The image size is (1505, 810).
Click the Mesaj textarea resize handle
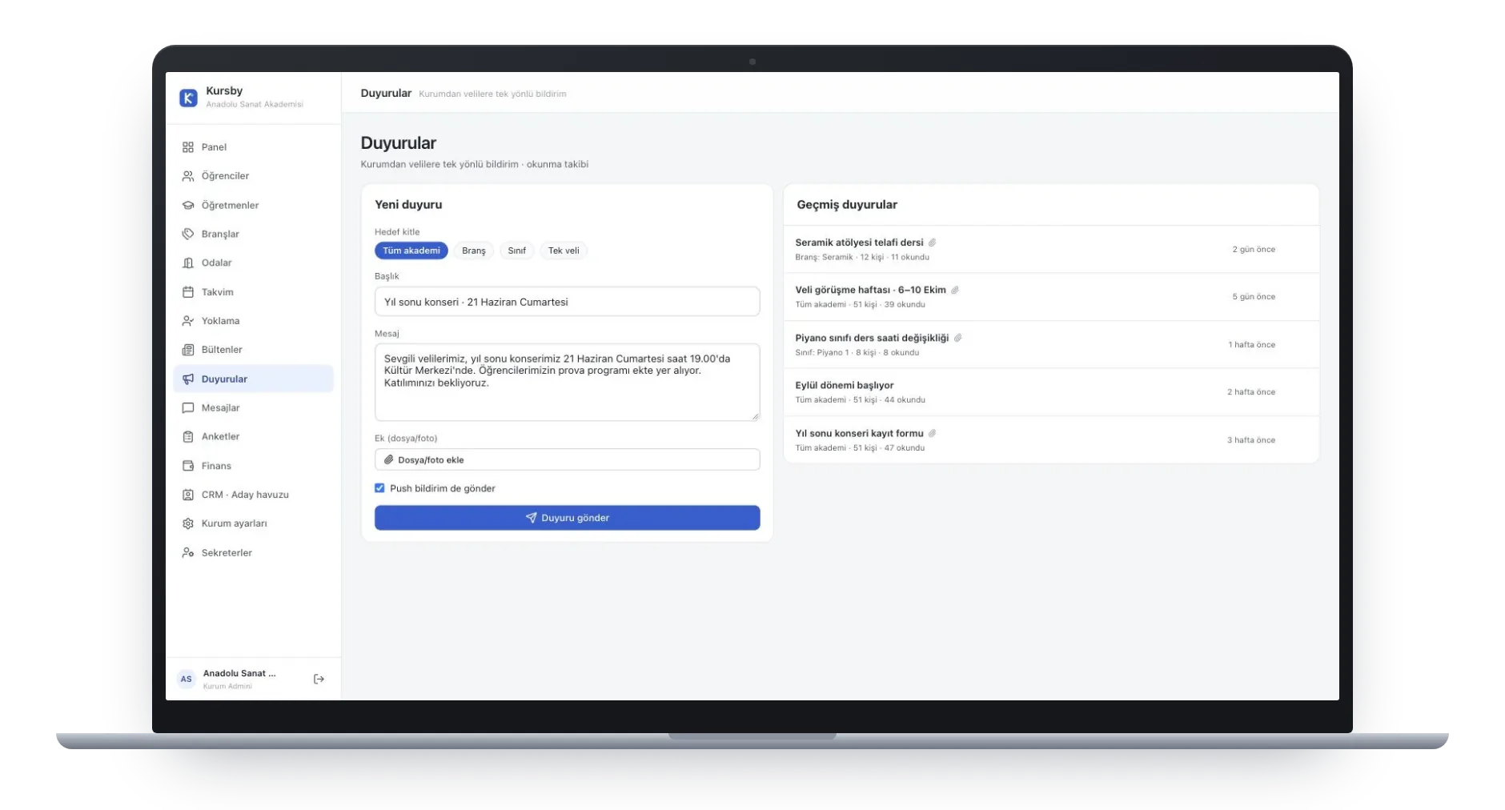pyautogui.click(x=754, y=415)
